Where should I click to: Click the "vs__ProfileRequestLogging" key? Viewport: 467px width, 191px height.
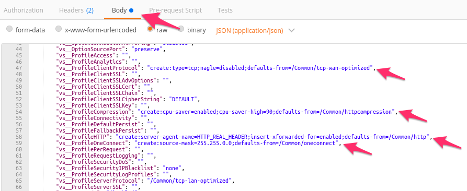coord(98,156)
